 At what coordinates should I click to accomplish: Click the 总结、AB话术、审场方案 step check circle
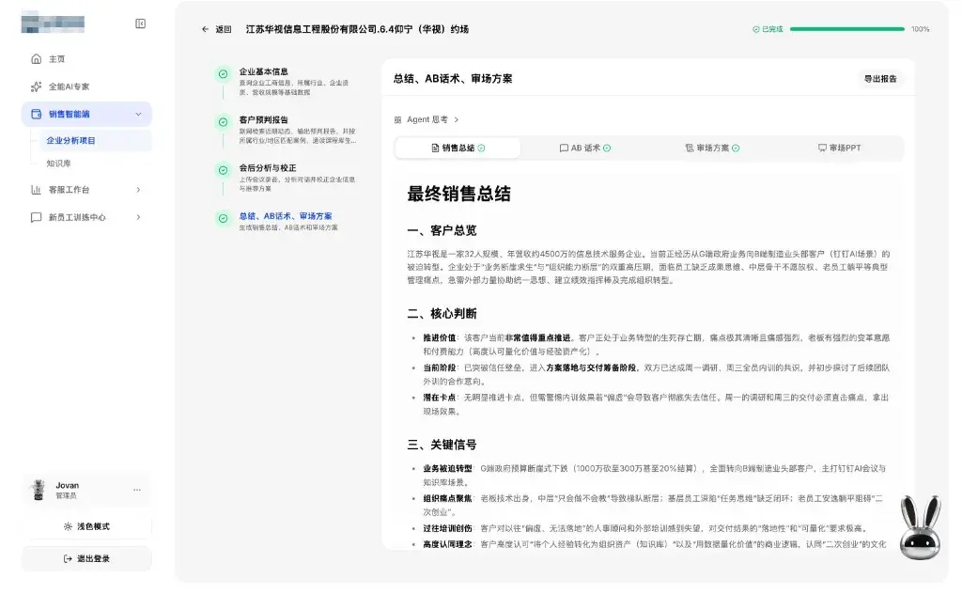click(x=224, y=218)
